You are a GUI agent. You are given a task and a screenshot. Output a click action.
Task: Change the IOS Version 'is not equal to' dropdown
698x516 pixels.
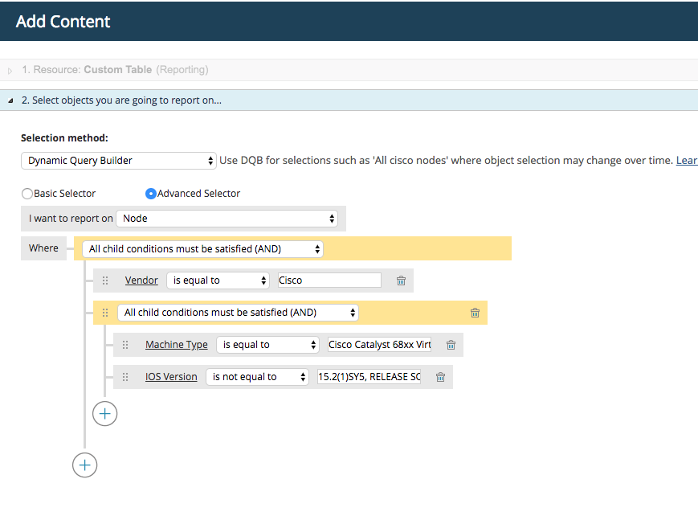(x=257, y=377)
